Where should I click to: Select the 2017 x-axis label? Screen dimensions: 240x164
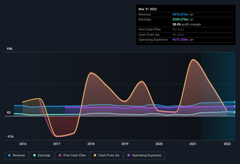(57, 144)
